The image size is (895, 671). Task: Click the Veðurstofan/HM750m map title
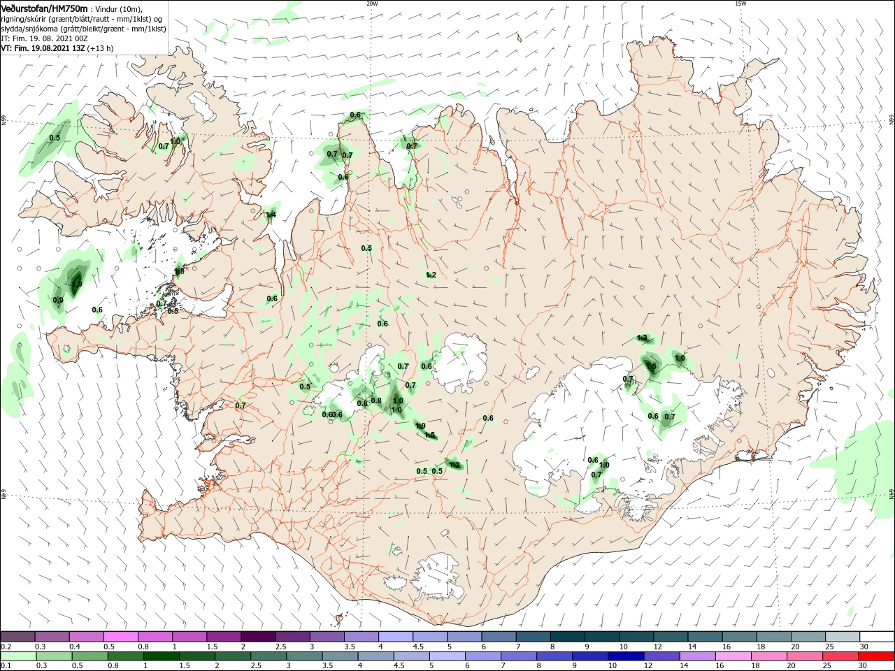(x=44, y=8)
